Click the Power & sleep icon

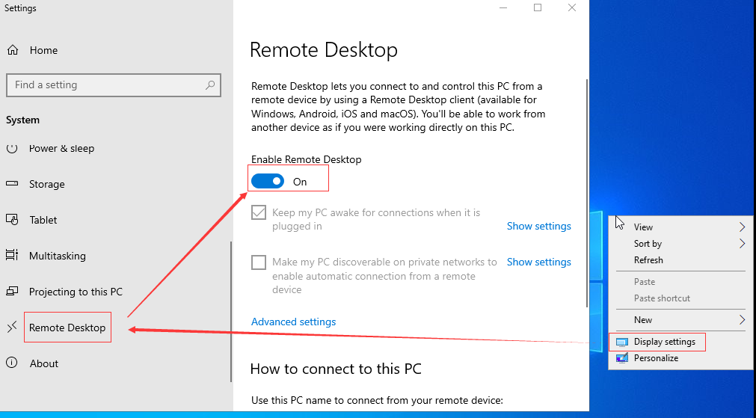pyautogui.click(x=12, y=148)
